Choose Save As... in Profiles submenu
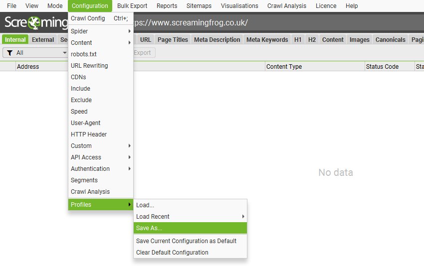This screenshot has width=424, height=266. coord(190,228)
